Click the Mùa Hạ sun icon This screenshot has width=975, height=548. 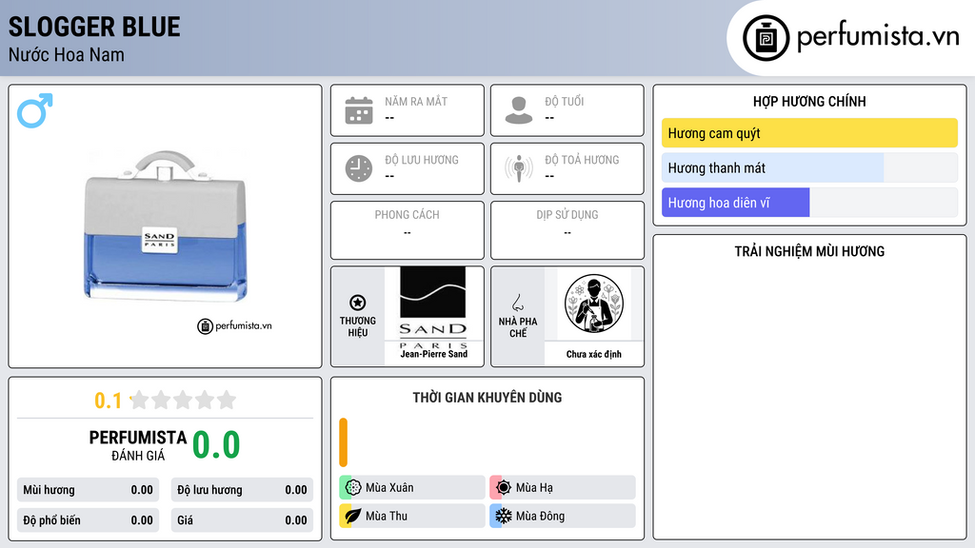point(504,488)
